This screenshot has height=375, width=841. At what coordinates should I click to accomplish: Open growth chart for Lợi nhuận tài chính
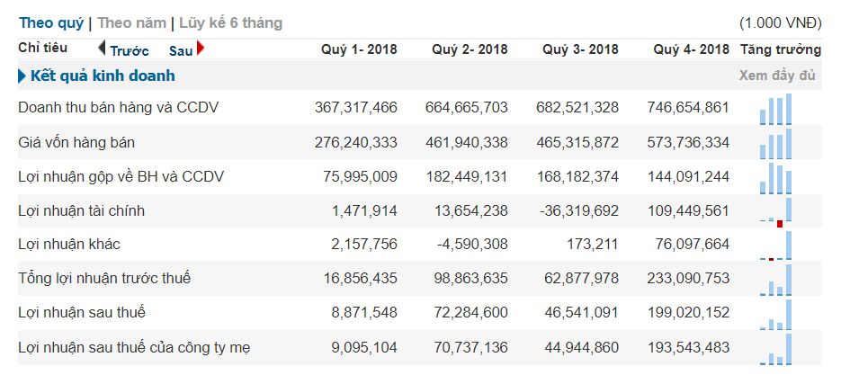775,211
